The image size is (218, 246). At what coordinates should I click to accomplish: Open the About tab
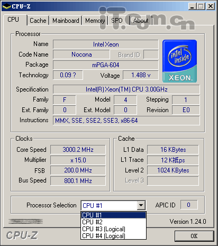click(x=141, y=21)
